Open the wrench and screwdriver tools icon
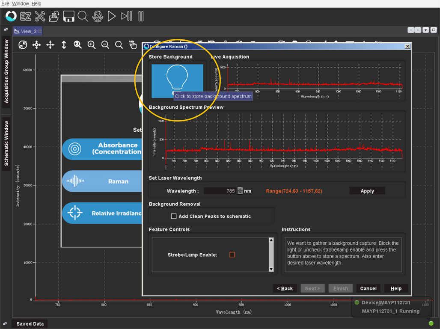 point(40,16)
